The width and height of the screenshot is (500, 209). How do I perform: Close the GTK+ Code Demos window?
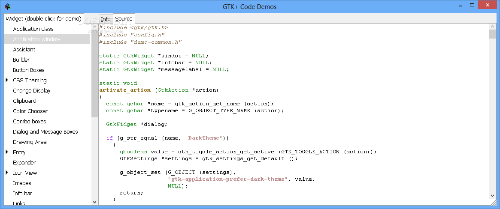pyautogui.click(x=487, y=5)
